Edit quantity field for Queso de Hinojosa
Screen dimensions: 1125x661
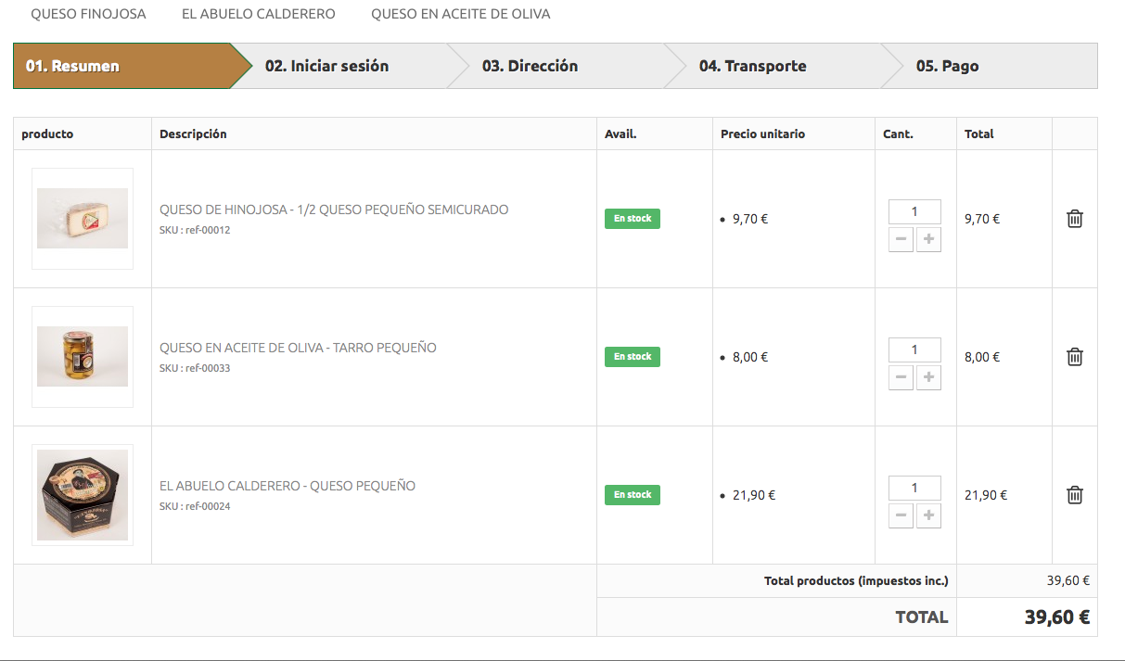pos(914,211)
